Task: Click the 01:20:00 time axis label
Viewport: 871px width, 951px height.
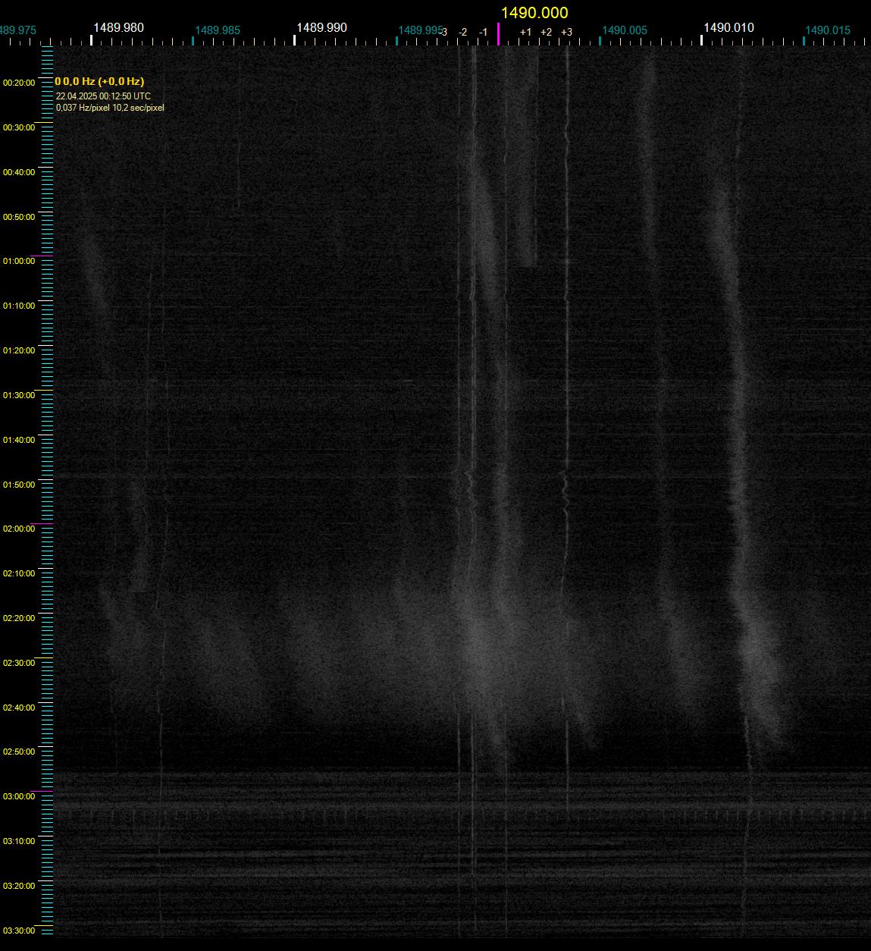Action: 19,350
